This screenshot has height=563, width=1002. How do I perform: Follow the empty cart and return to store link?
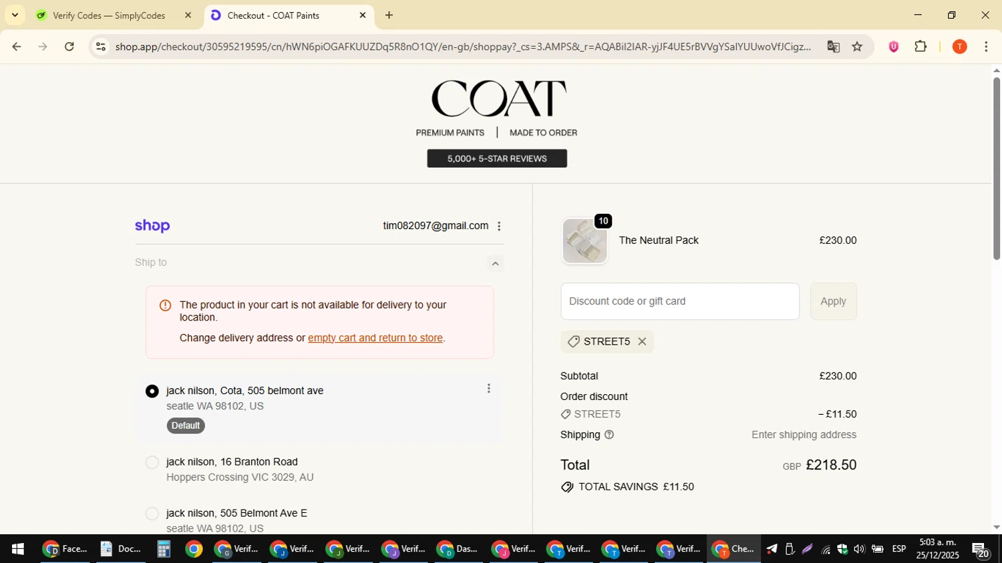tap(375, 338)
